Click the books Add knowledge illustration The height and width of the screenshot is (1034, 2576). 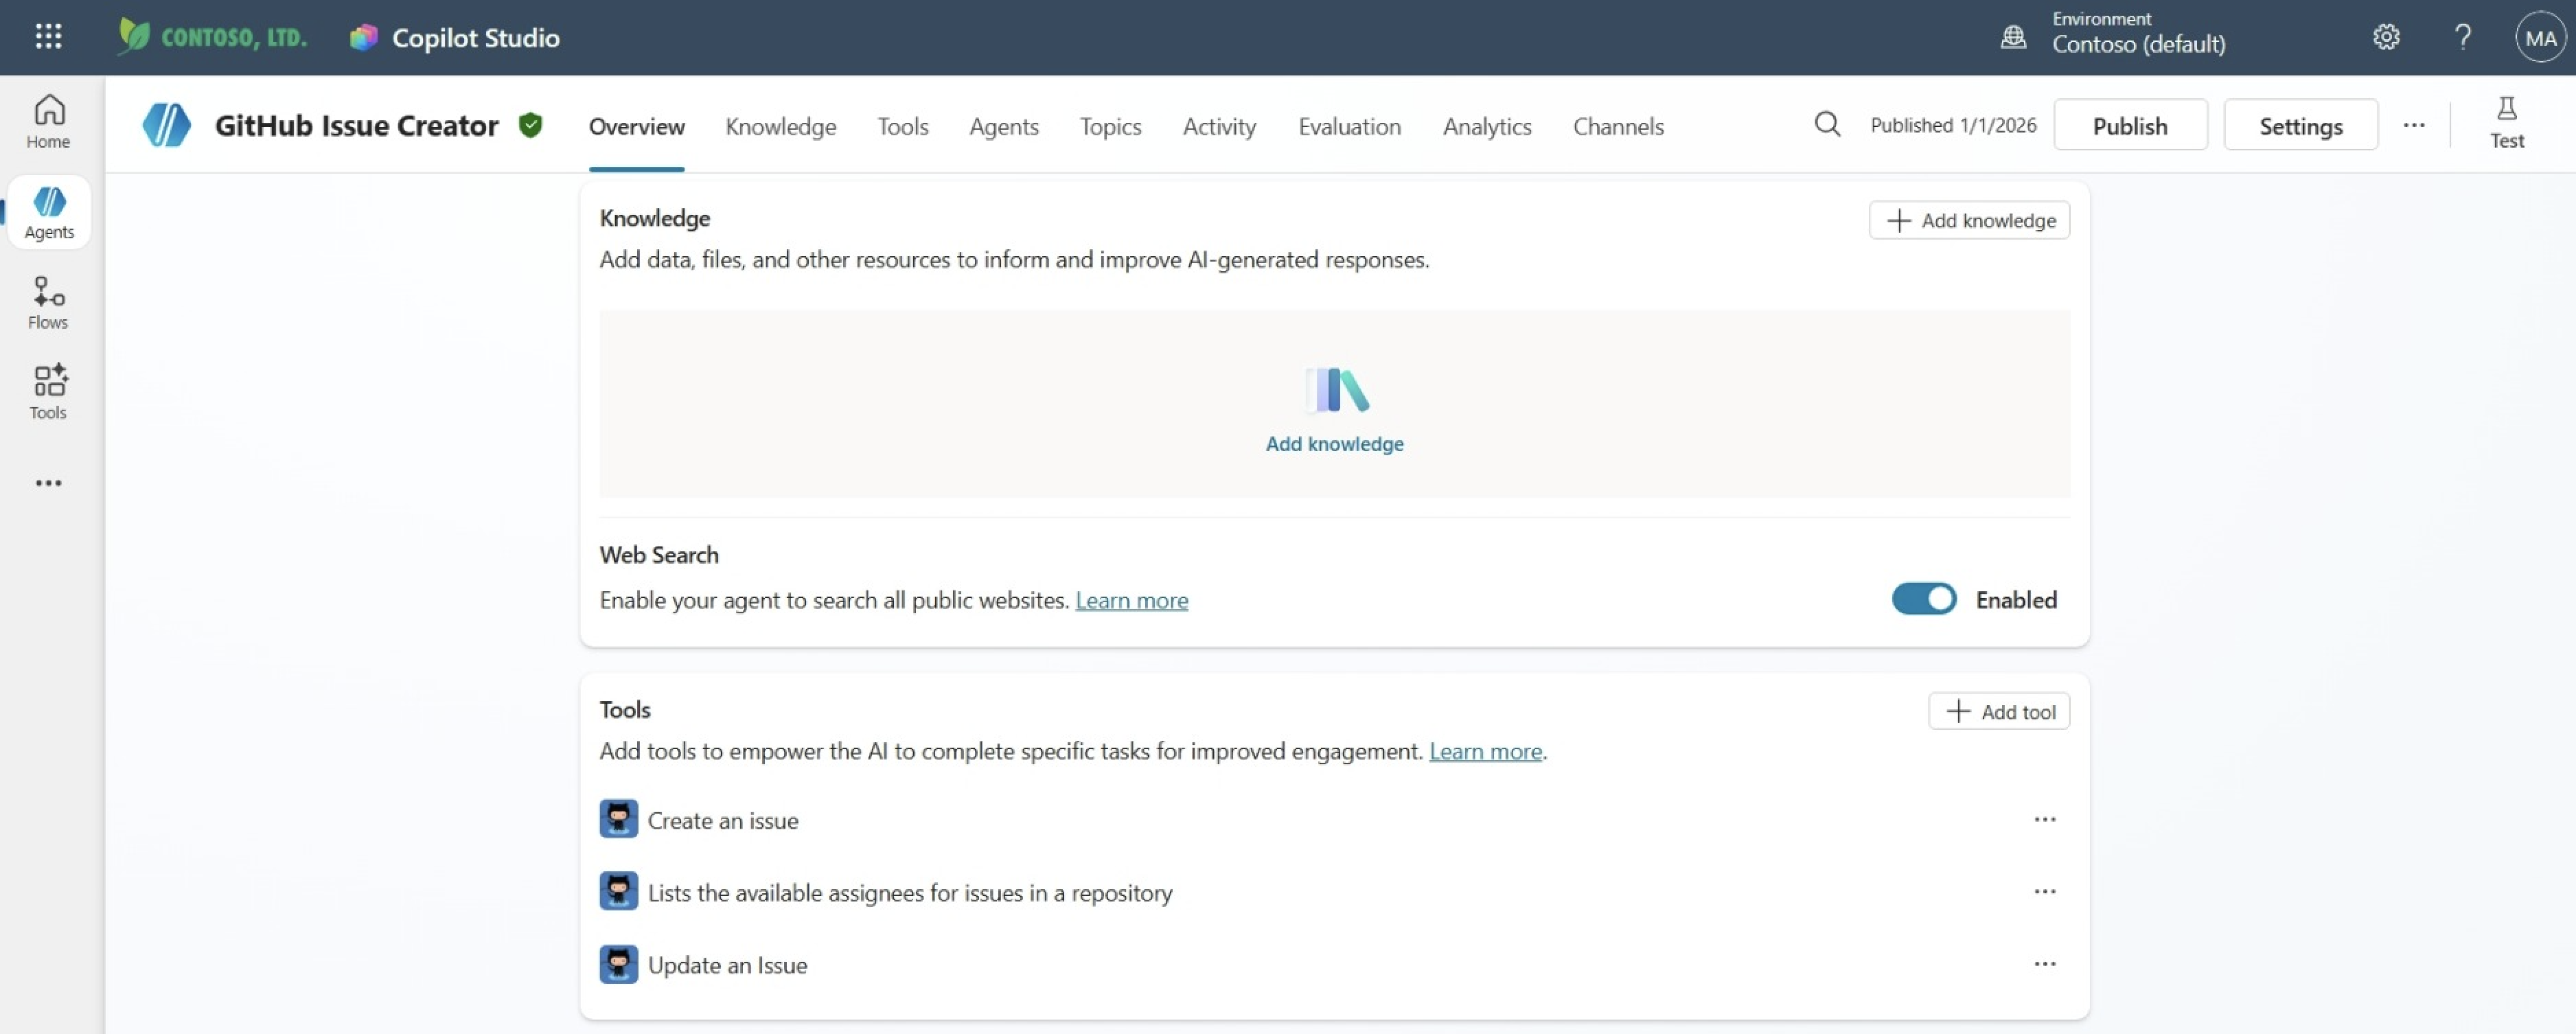pyautogui.click(x=1336, y=390)
